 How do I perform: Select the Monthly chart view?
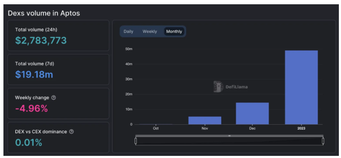[174, 31]
